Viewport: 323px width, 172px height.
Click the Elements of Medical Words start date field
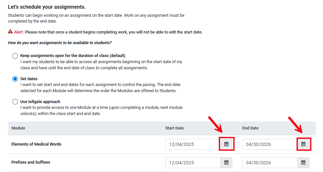(x=193, y=144)
